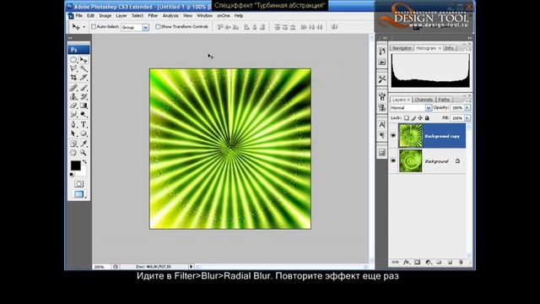This screenshot has width=540, height=304.
Task: Select the Move tool in toolbox
Action: click(84, 60)
